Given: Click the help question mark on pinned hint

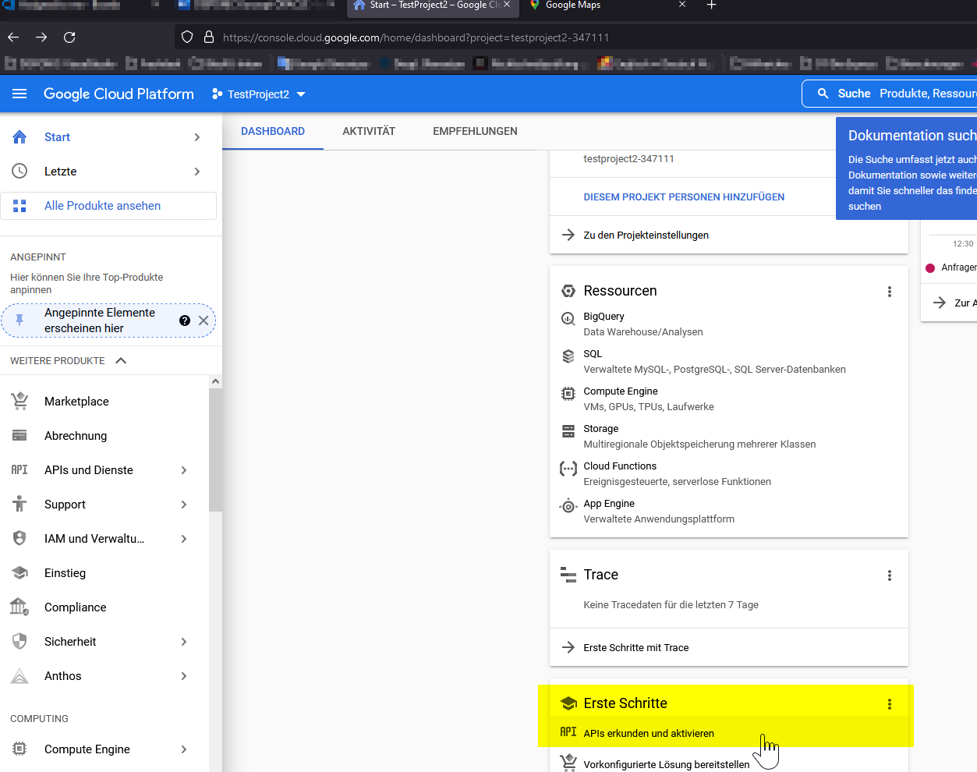Looking at the screenshot, I should (x=185, y=320).
